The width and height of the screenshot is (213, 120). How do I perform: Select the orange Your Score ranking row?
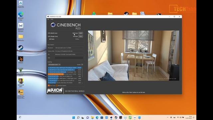tap(65, 74)
